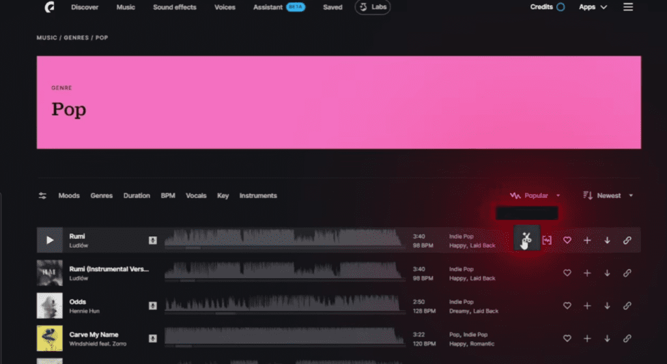Open the Newest sort dropdown

pyautogui.click(x=608, y=195)
